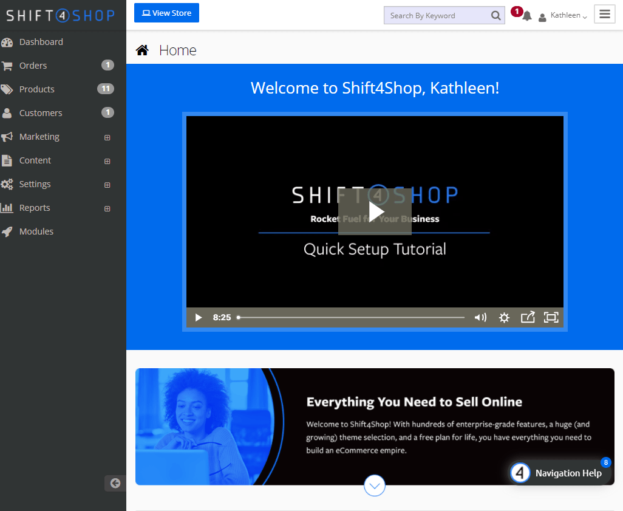Play video with the large center play button
The image size is (623, 511).
click(x=375, y=211)
